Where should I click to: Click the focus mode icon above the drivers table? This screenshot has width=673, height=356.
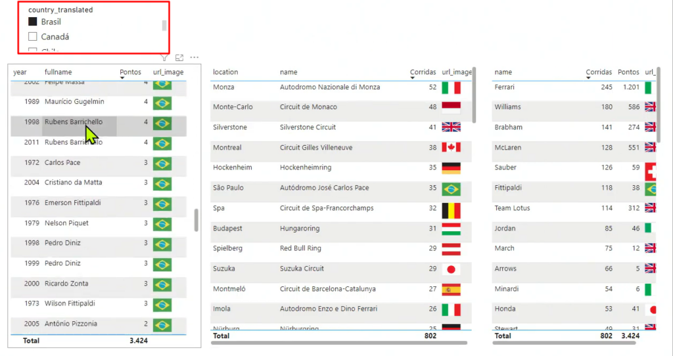point(179,58)
